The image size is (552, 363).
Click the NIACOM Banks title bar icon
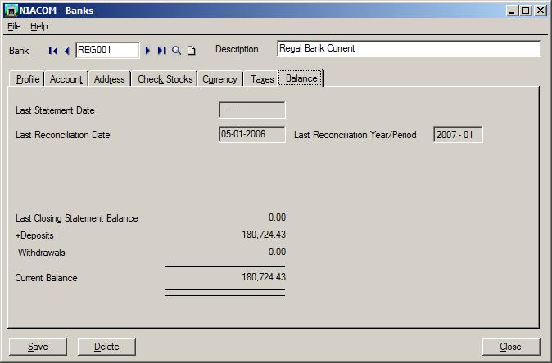(11, 11)
